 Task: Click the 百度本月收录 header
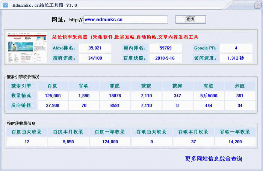pos(68,132)
